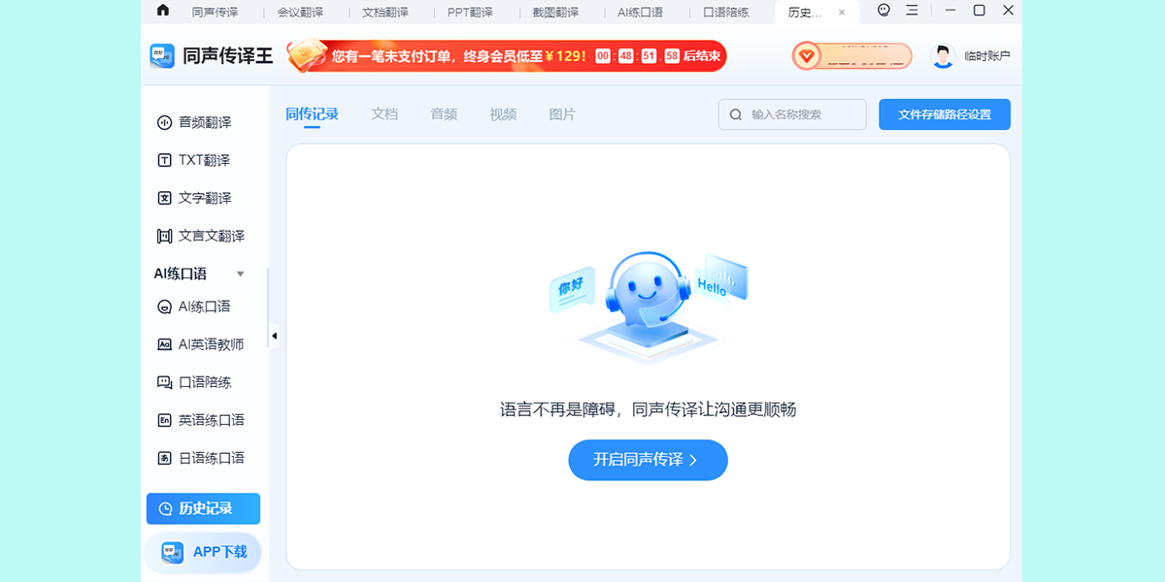
Task: Click the 英语练口语 icon in the sidebar
Action: [164, 421]
